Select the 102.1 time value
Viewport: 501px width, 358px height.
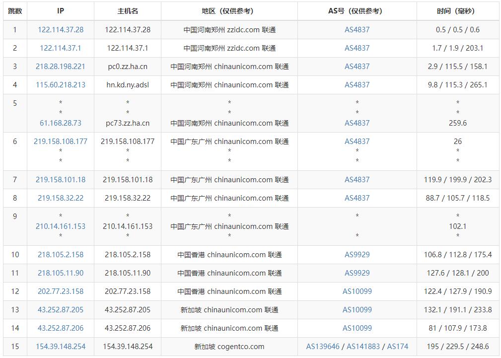(x=457, y=226)
